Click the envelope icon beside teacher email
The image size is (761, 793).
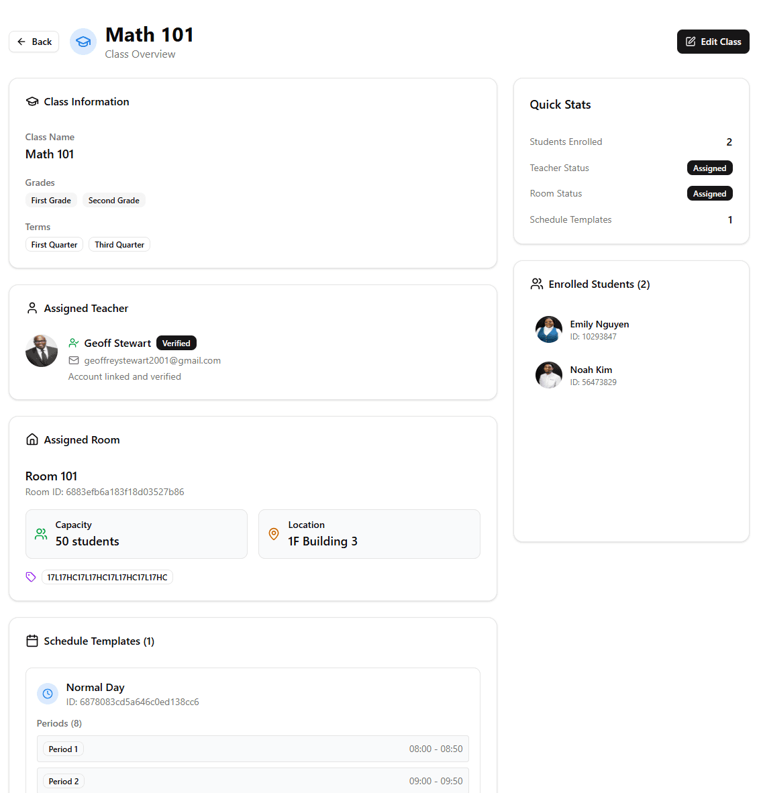[x=74, y=360]
